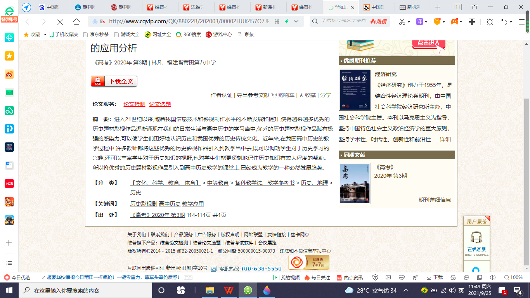
Task: Switch to the 新标签 tab
Action: click(412, 7)
